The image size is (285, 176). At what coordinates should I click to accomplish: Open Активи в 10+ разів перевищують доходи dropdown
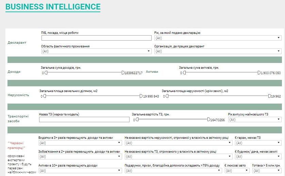[x=80, y=171]
